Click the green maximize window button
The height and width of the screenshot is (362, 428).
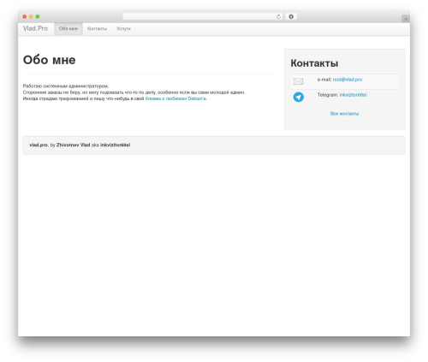point(38,16)
